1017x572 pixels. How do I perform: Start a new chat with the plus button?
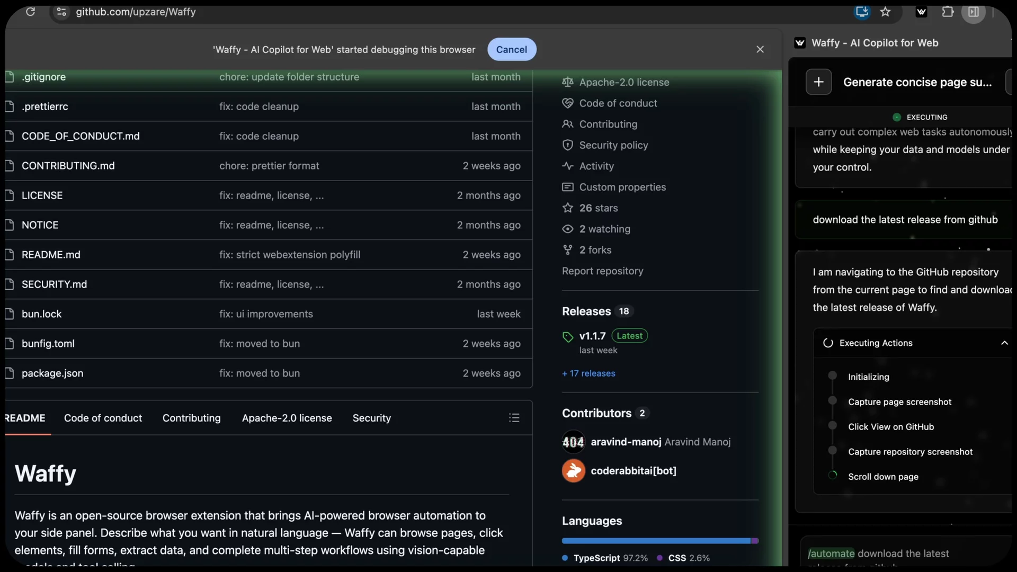818,82
